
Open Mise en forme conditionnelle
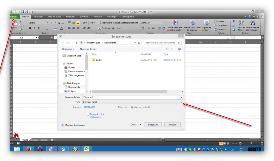point(175,26)
